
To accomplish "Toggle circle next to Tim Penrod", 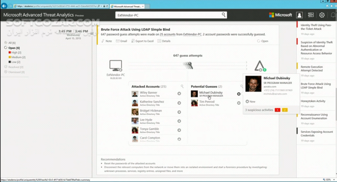I will (239, 103).
